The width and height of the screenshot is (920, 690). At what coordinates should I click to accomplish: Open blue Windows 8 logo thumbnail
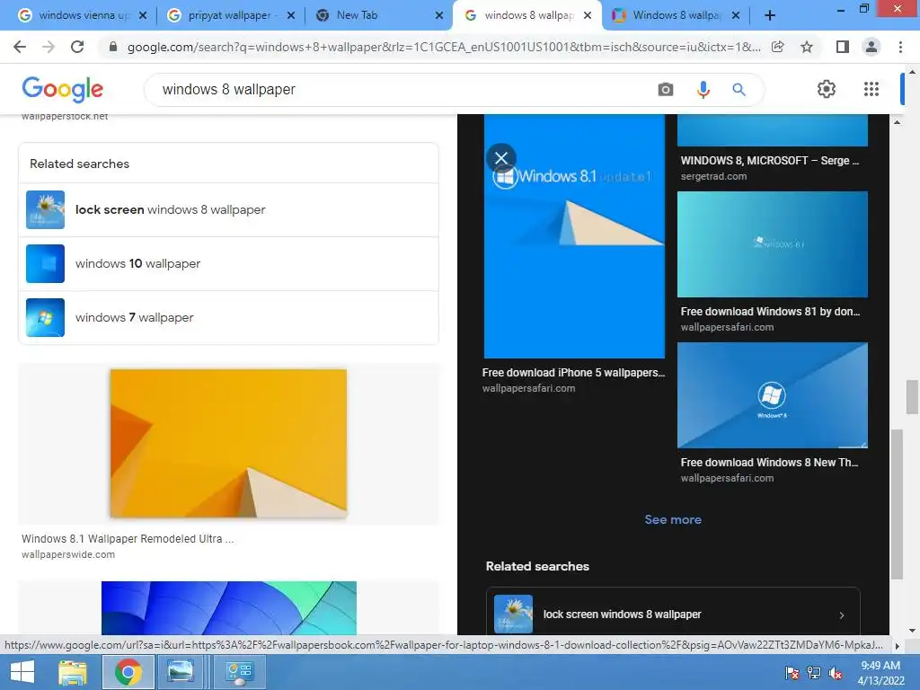coord(772,395)
